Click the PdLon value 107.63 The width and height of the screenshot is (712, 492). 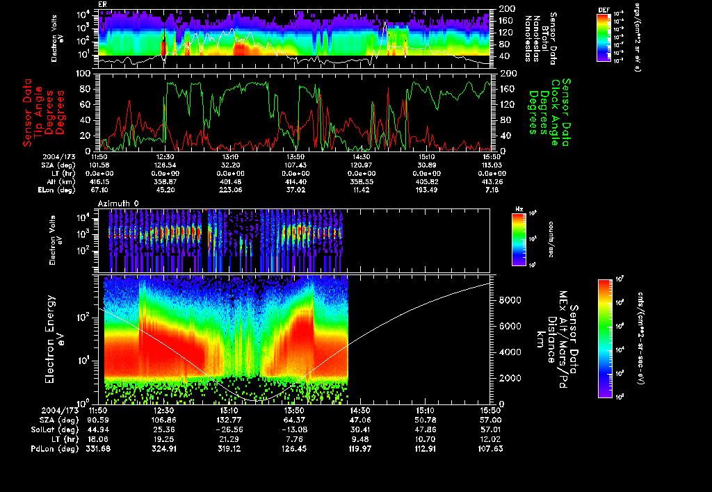pyautogui.click(x=490, y=448)
